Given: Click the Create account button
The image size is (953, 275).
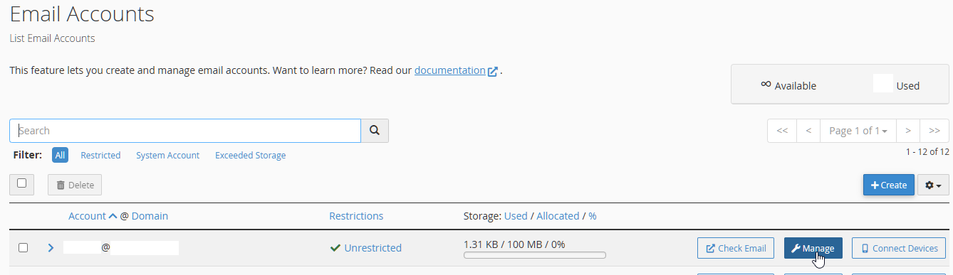Looking at the screenshot, I should coord(889,185).
